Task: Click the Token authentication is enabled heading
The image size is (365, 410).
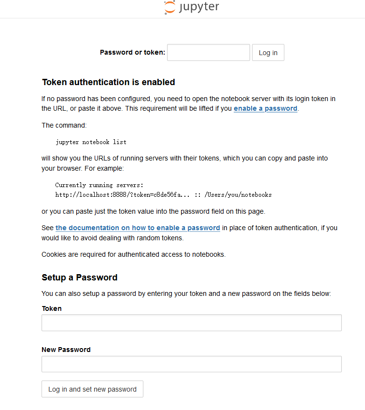Action: tap(108, 82)
